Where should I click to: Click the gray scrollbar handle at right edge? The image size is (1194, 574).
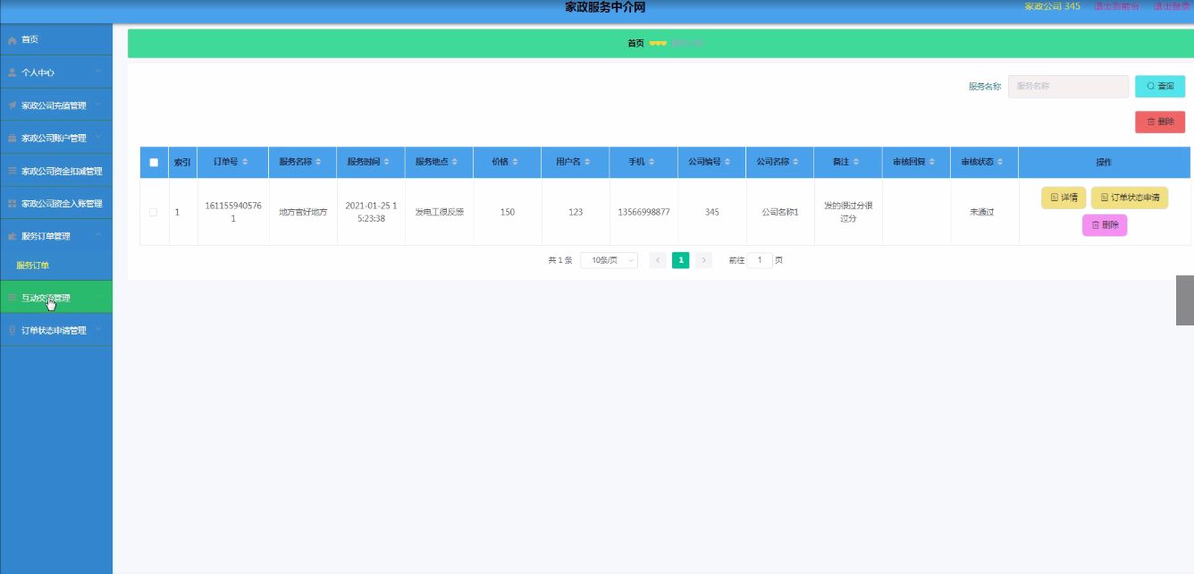1185,300
